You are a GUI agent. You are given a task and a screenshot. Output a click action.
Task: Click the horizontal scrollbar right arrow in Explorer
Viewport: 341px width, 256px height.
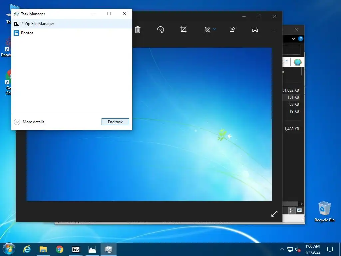pos(301,204)
